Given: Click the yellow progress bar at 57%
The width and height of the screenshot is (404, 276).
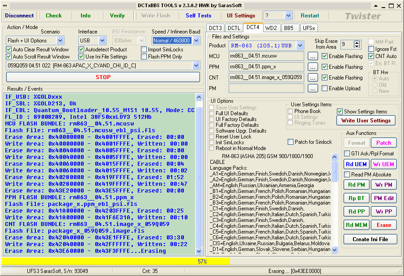Looking at the screenshot, I should point(116,262).
